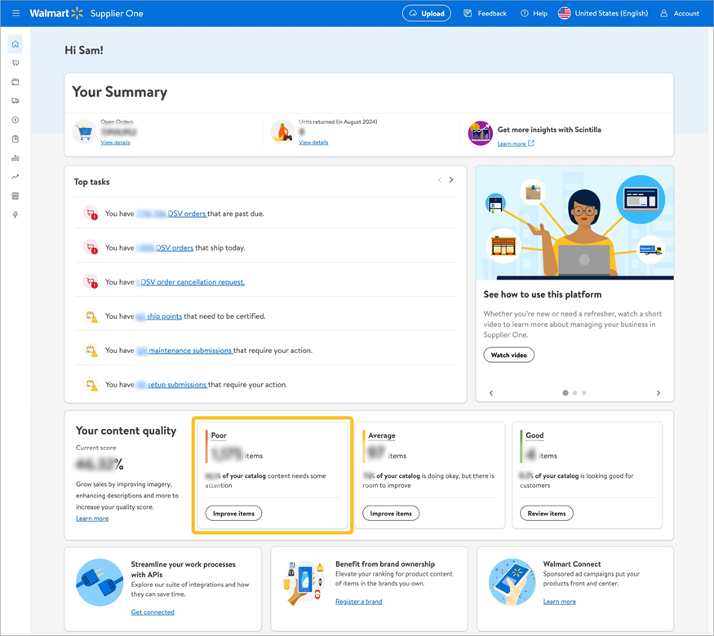
Task: Click the Average quality label
Action: tap(382, 435)
